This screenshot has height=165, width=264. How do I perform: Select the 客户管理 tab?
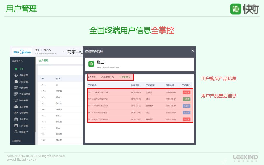coord(43,61)
